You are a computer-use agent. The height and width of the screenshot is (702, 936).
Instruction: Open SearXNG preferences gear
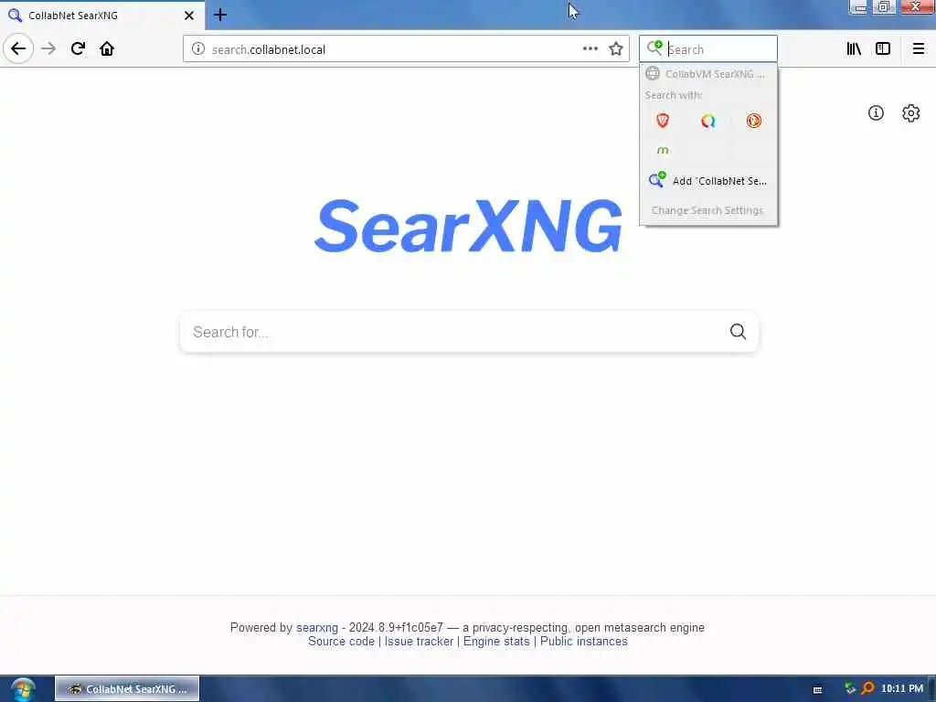pyautogui.click(x=910, y=112)
